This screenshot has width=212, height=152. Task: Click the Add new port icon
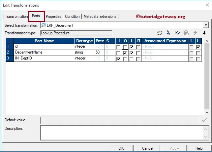coord(160,33)
